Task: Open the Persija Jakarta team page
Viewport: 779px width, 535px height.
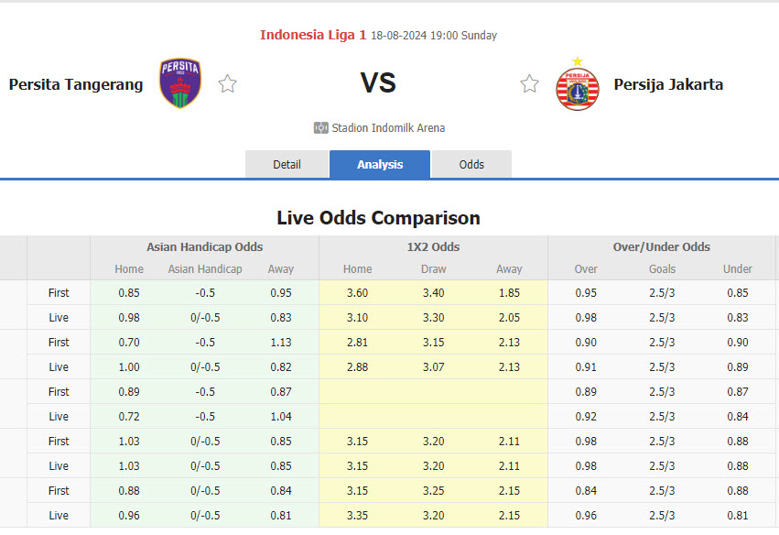Action: pyautogui.click(x=667, y=84)
